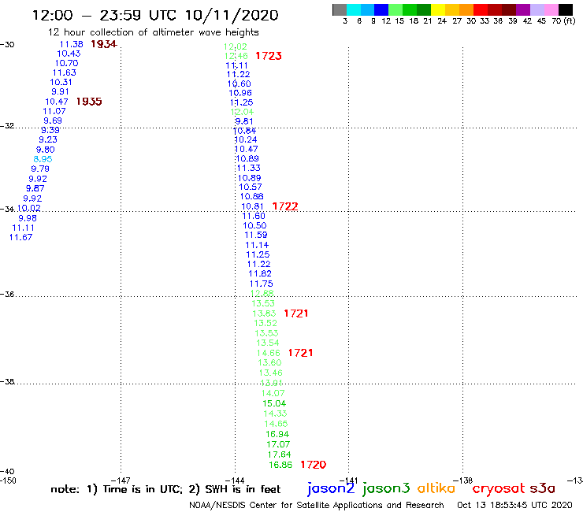The image size is (583, 512).
Task: Click the green 12.46 value
Action: [x=236, y=56]
